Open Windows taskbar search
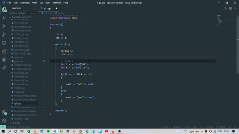 click(x=9, y=131)
